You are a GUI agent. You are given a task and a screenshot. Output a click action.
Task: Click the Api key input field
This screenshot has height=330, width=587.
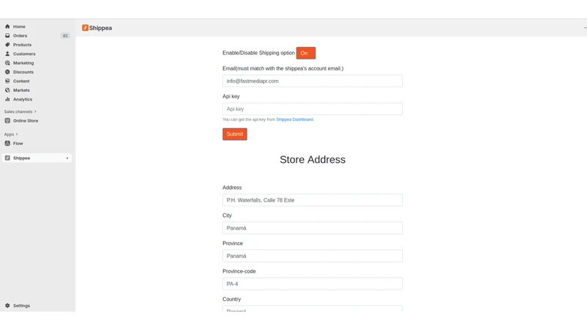[x=313, y=109]
